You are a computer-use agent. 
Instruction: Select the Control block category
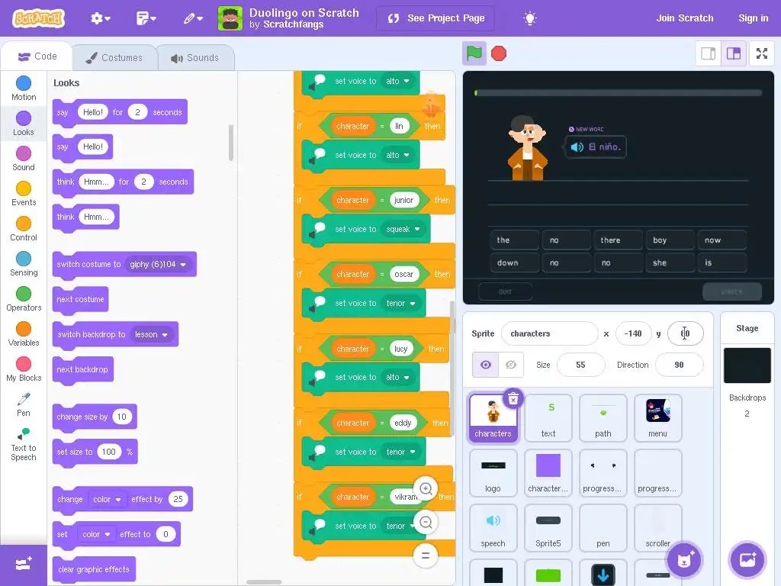(x=24, y=229)
